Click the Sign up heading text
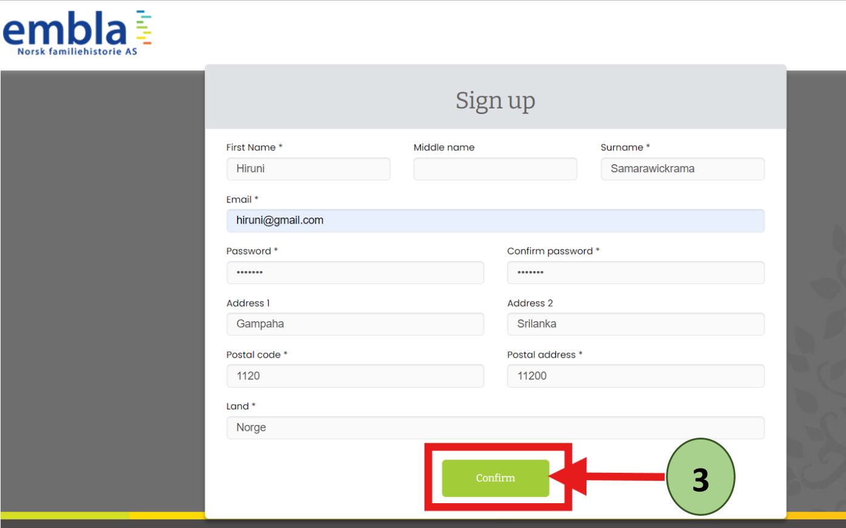This screenshot has height=528, width=846. [x=495, y=101]
